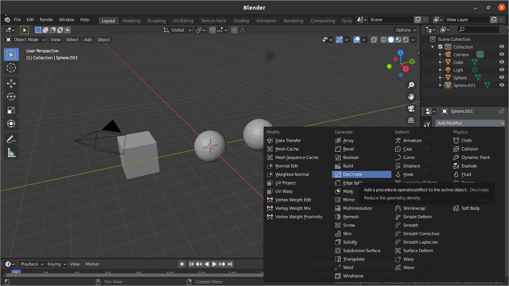
Task: Click the auto keying record button
Action: tap(182, 264)
